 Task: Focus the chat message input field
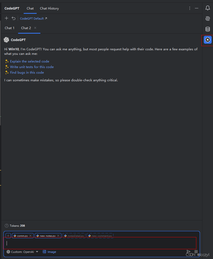(100, 243)
